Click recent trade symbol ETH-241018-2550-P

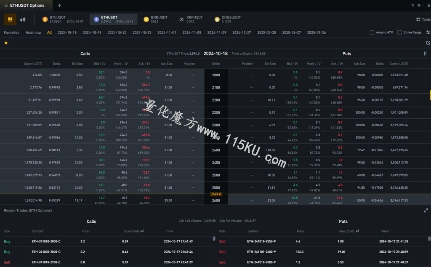click(x=261, y=241)
